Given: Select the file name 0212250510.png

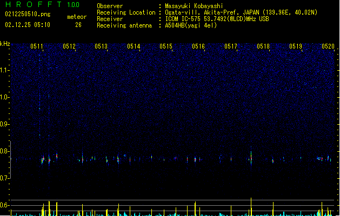Looking at the screenshot, I should click(x=28, y=14).
